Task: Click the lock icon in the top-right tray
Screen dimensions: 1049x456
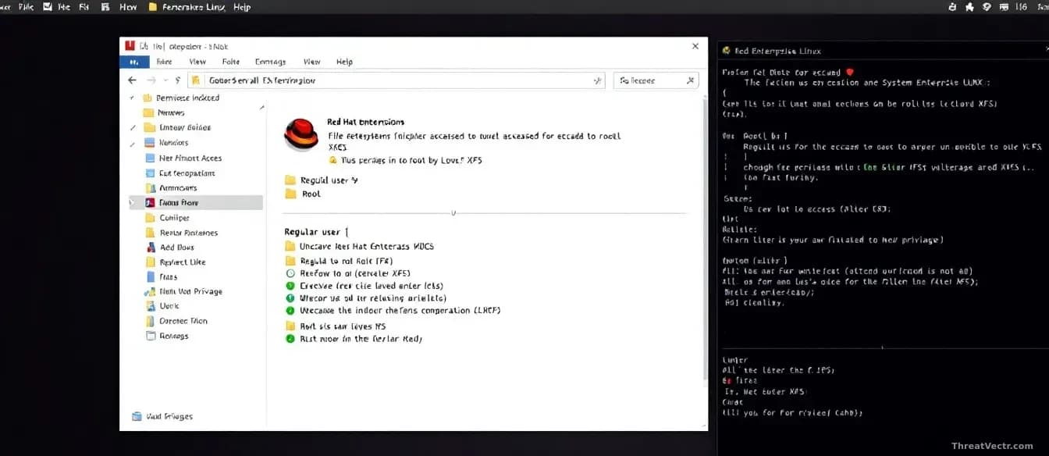Action: tap(952, 7)
